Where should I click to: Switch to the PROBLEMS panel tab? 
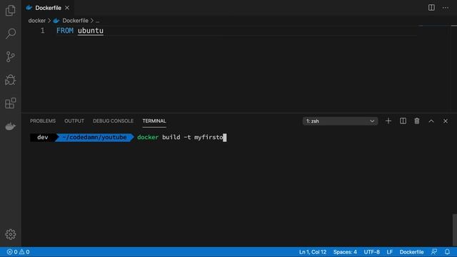pyautogui.click(x=43, y=121)
